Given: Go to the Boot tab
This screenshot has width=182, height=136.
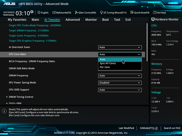Looking at the screenshot, I should point(105,20).
